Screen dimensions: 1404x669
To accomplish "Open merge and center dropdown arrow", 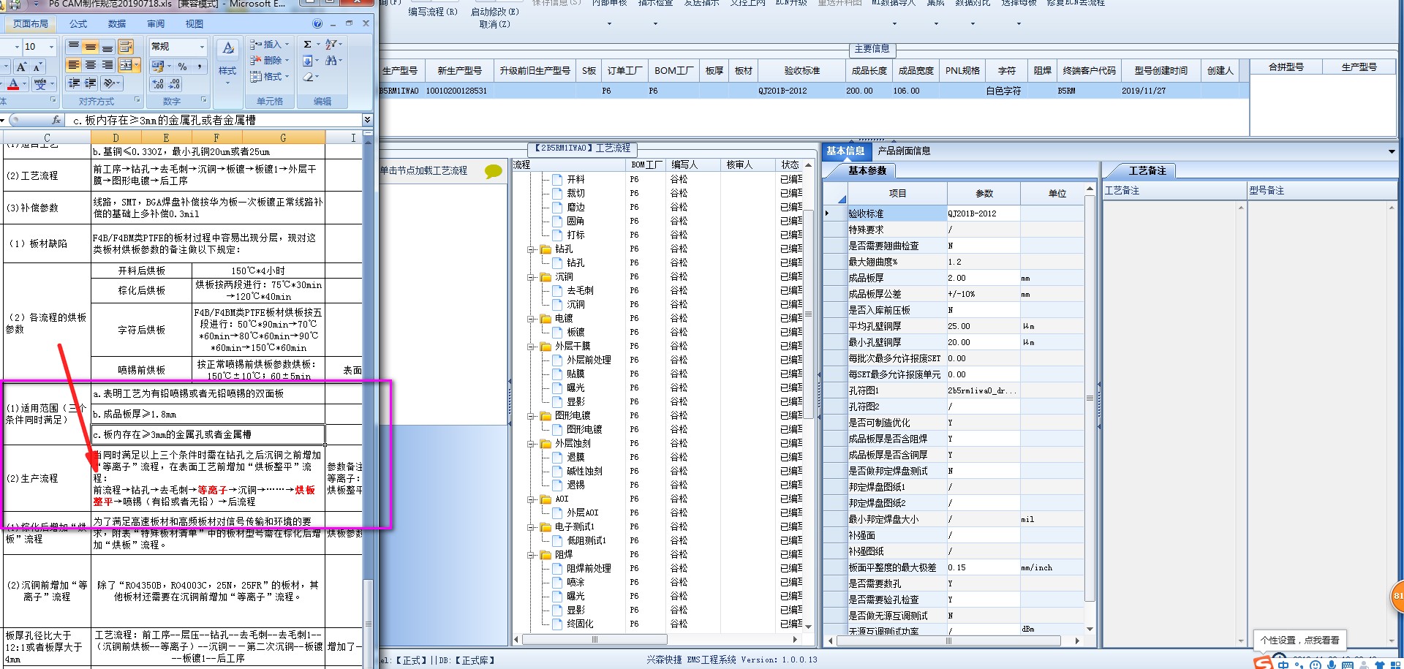I will [x=137, y=65].
